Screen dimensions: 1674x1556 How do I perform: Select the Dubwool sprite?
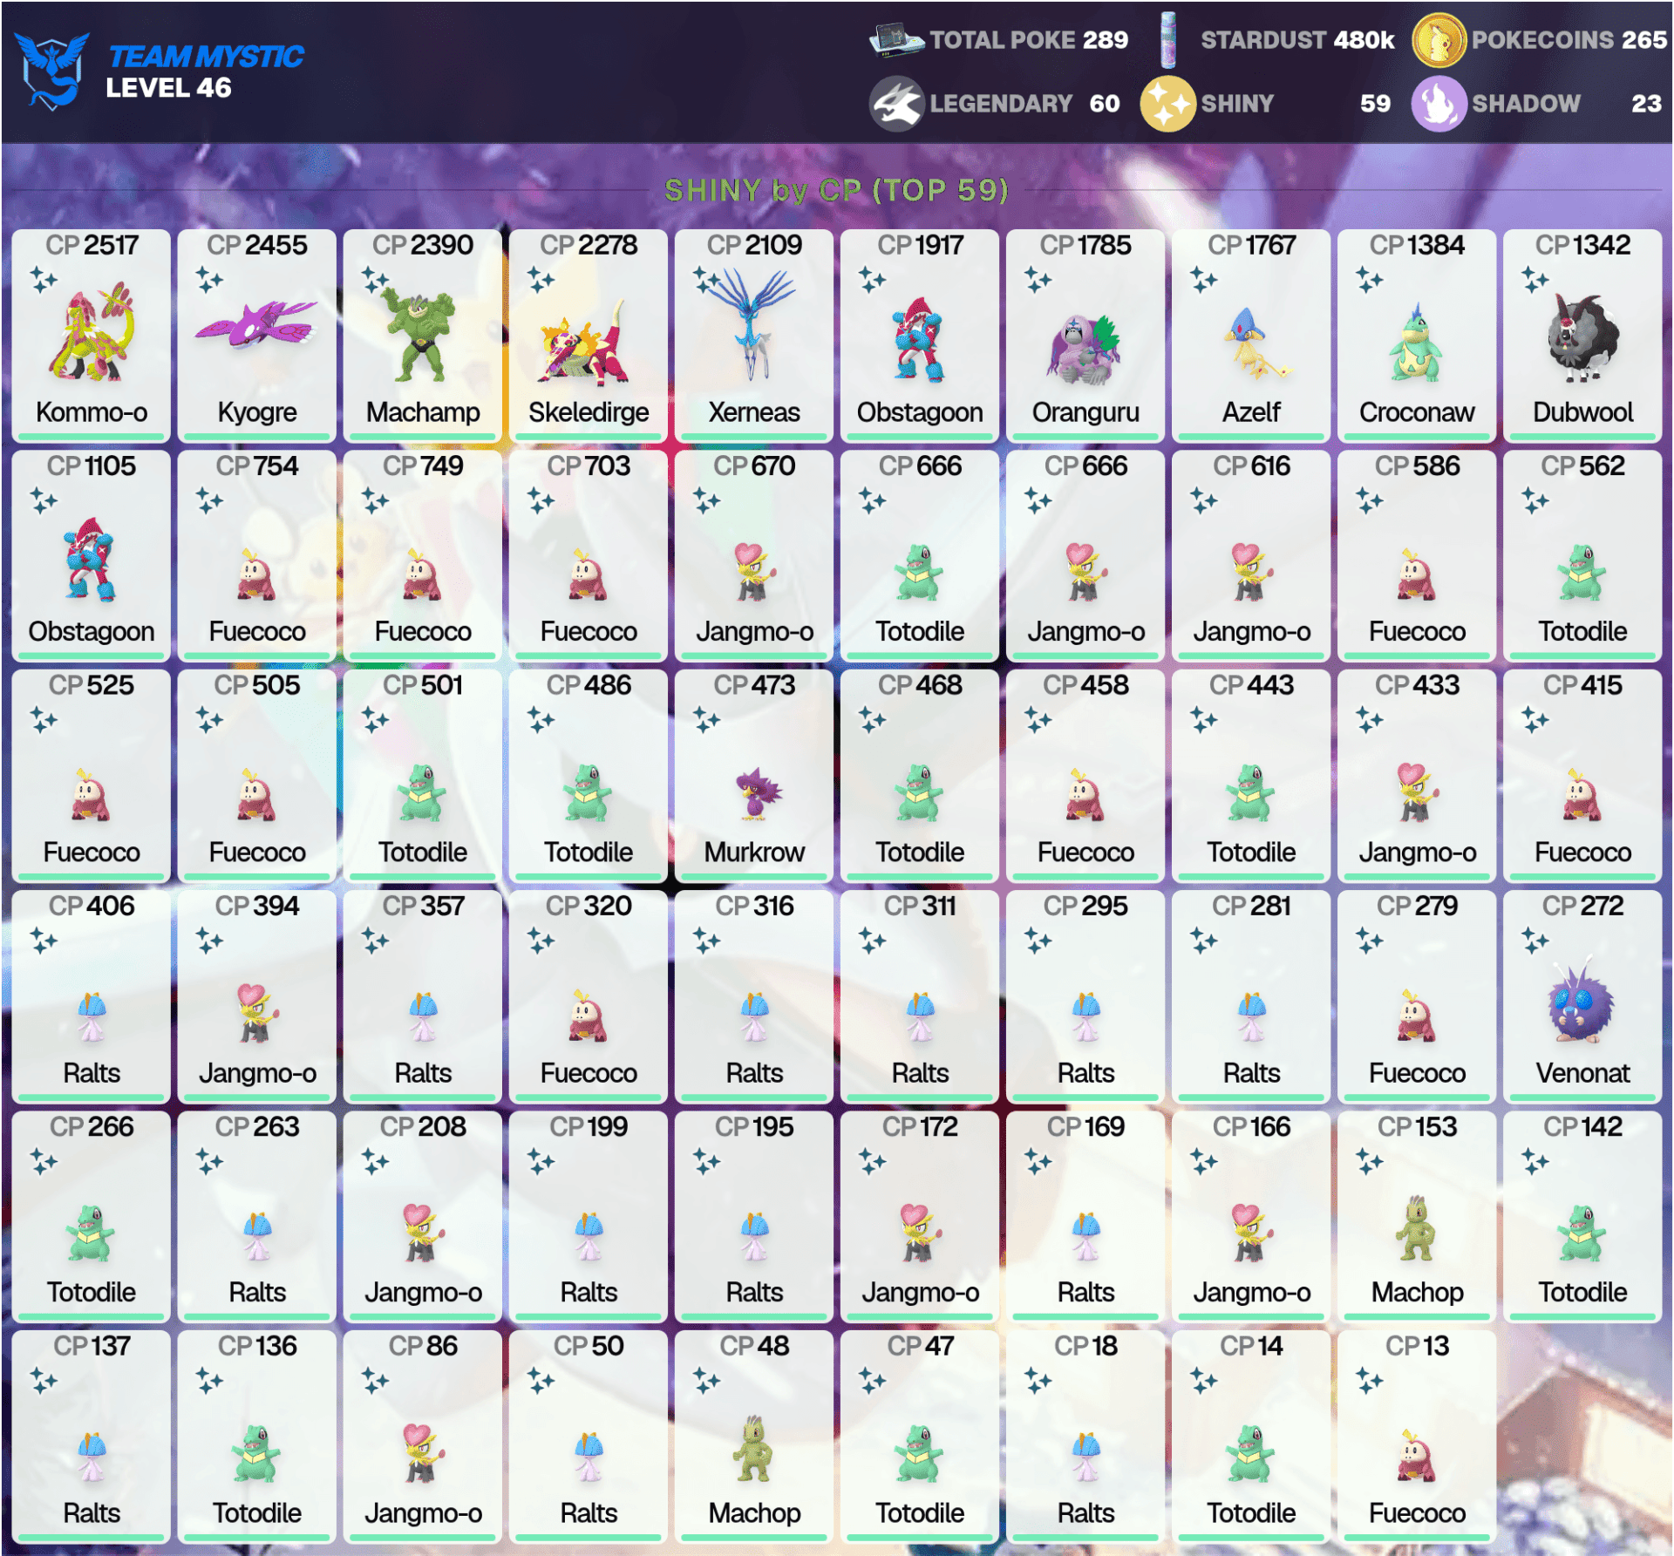coord(1582,339)
